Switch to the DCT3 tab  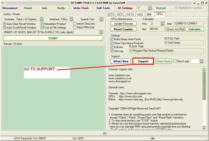click(x=111, y=15)
